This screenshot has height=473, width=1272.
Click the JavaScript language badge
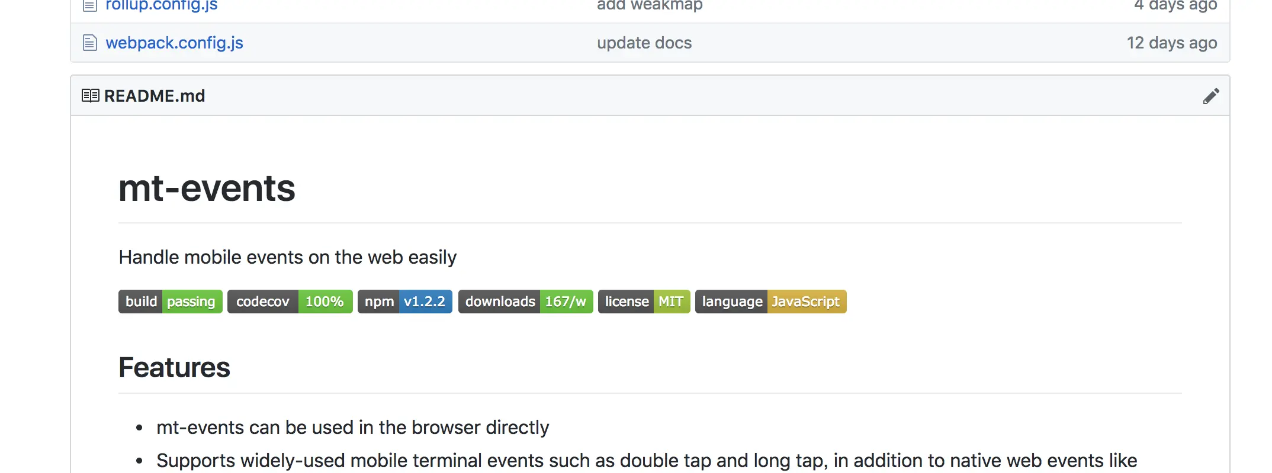pos(770,302)
